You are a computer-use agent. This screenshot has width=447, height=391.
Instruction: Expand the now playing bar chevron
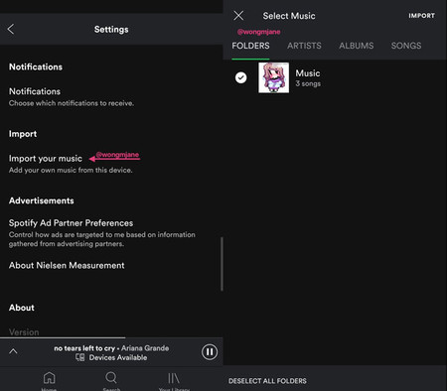click(13, 351)
